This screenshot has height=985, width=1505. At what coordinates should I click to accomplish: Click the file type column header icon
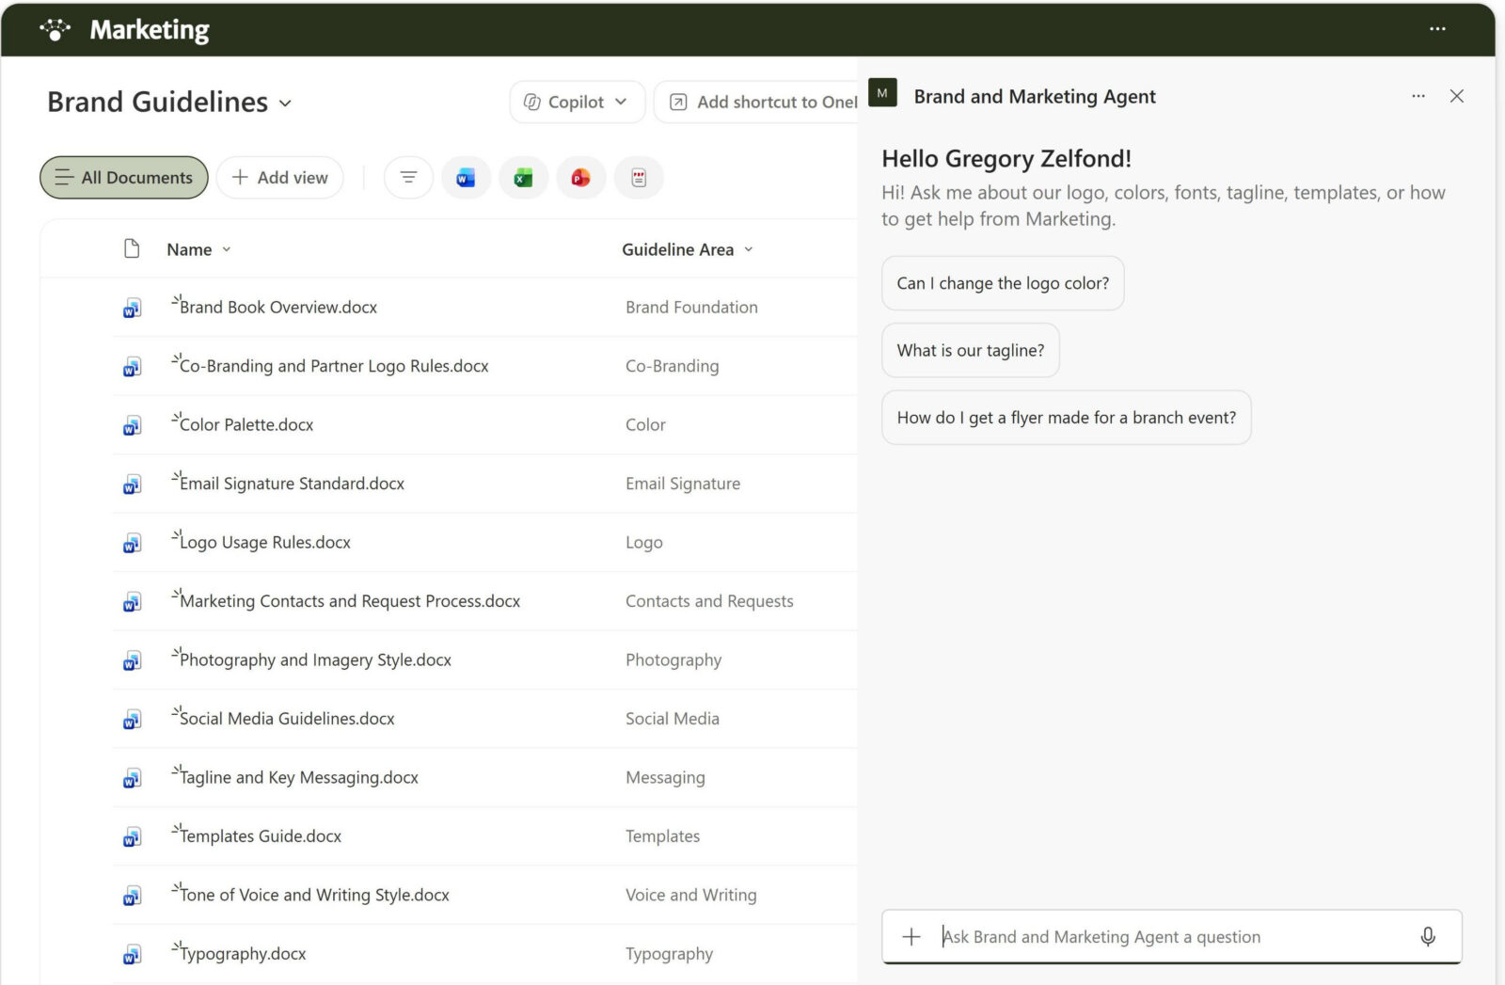pyautogui.click(x=132, y=248)
